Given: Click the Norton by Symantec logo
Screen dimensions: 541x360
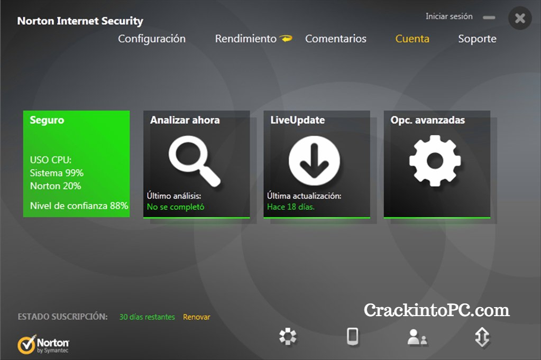Looking at the screenshot, I should (43, 344).
